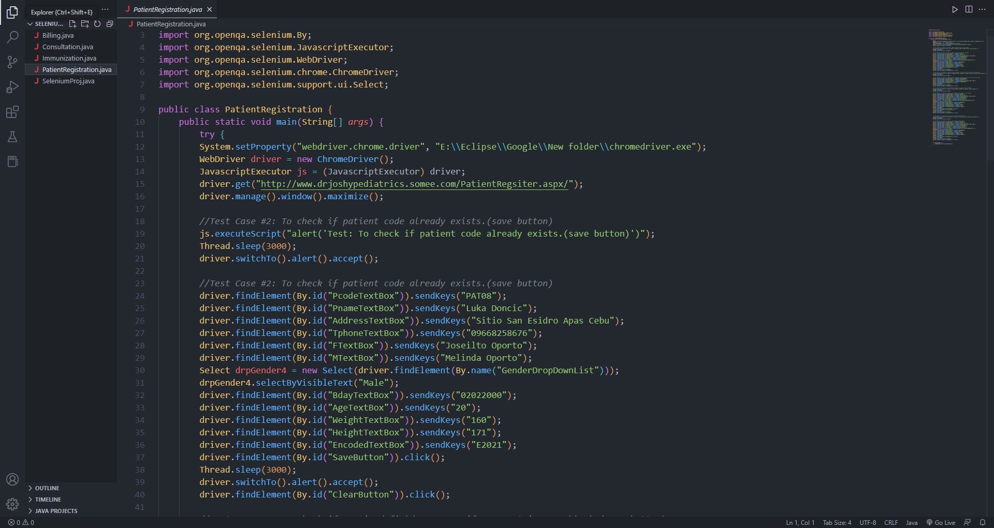
Task: Open the Source Control view
Action: point(12,62)
